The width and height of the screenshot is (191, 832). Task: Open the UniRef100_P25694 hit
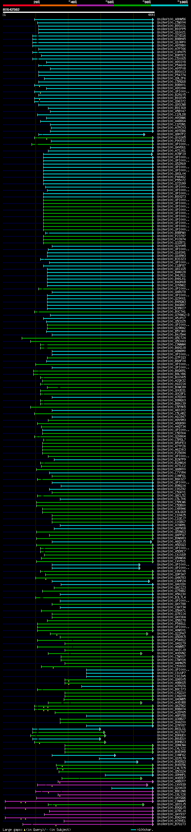click(171, 453)
